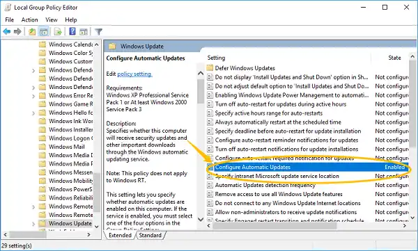Click policy icon beside 'Remove access to use all'
The height and width of the screenshot is (251, 418).
(x=210, y=194)
